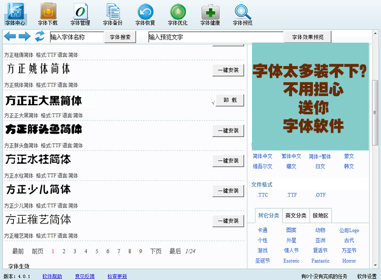
Task: Install 方正稚艺简体 with 一键安装
Action: pyautogui.click(x=228, y=221)
